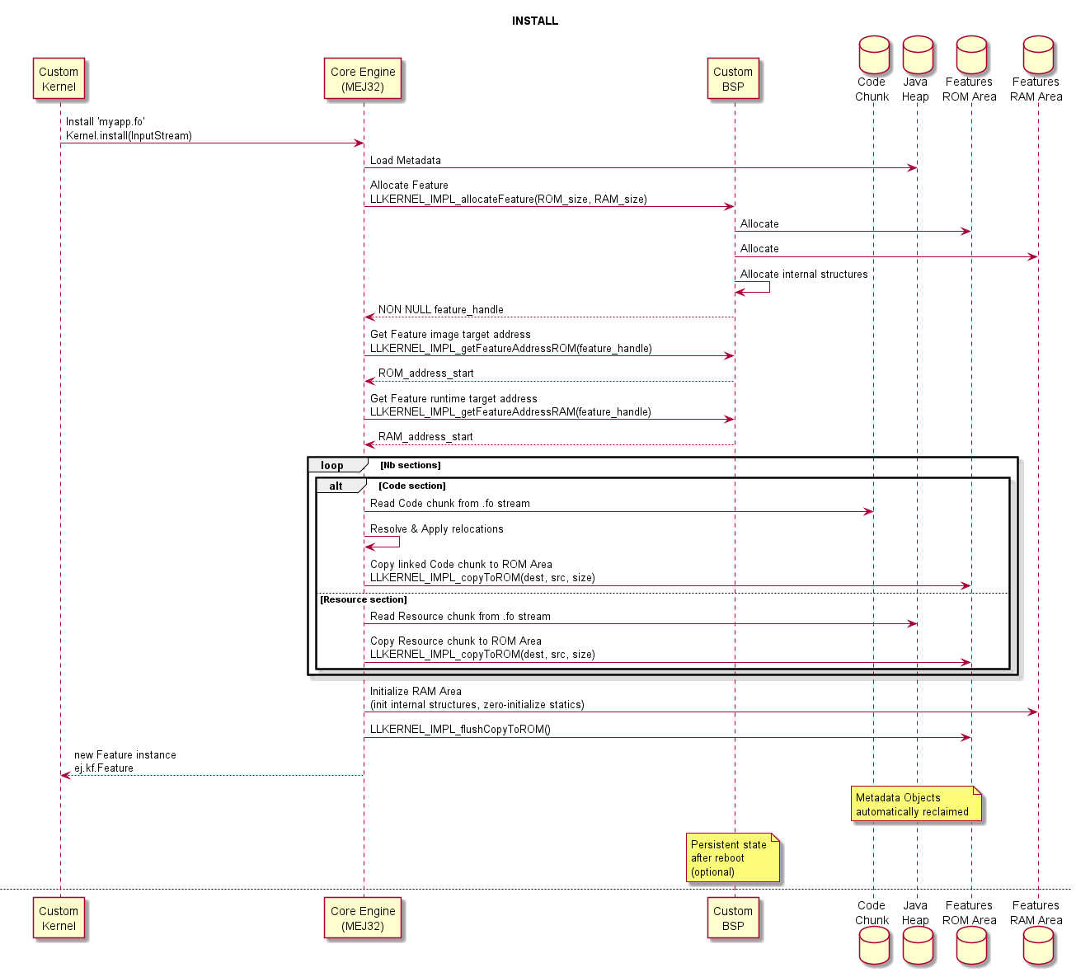Click the 'Allocate internal structures' self-call arrow
The image size is (1076, 977).
coord(753,288)
